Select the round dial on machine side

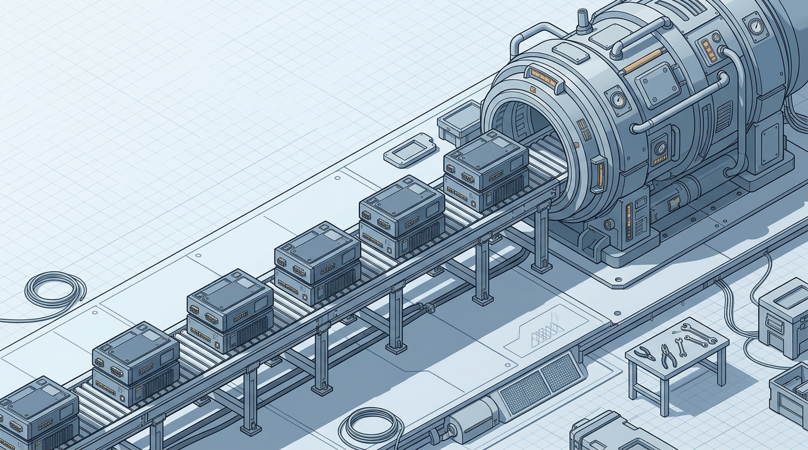[660, 147]
